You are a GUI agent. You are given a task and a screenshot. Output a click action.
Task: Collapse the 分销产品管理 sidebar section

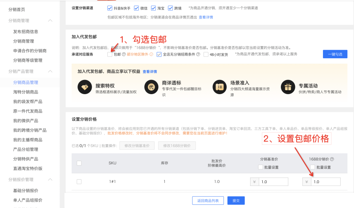tap(50, 71)
